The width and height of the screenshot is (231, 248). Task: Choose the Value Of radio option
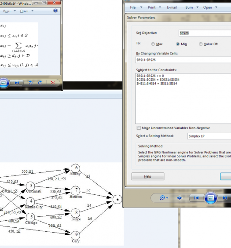pos(201,44)
